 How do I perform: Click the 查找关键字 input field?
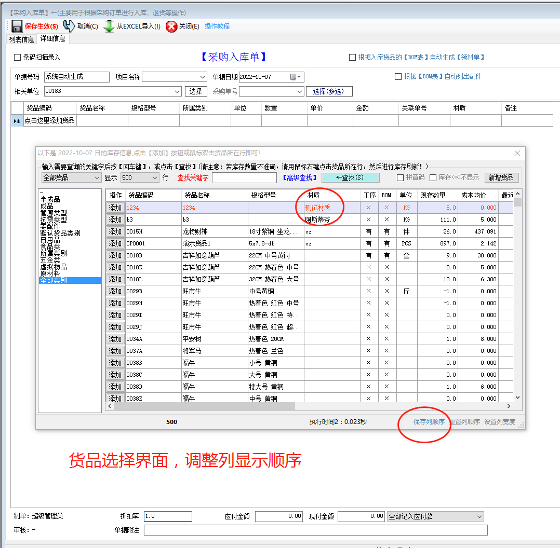(x=244, y=177)
